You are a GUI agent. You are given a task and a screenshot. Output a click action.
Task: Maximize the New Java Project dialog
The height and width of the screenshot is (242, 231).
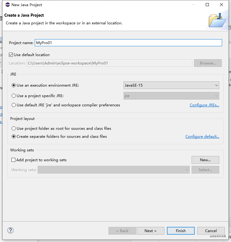click(207, 5)
